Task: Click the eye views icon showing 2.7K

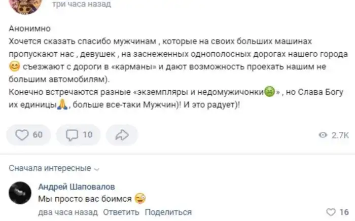Action: pyautogui.click(x=323, y=135)
